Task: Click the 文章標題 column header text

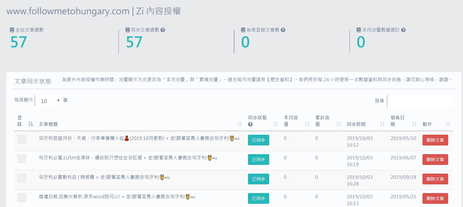Action: click(48, 124)
